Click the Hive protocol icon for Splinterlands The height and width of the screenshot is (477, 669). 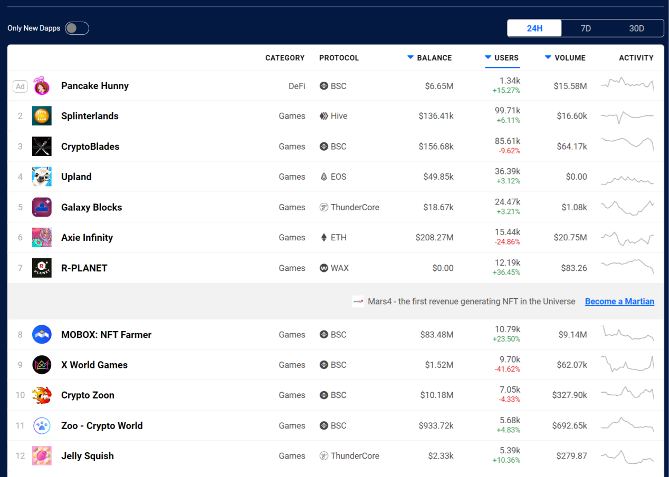point(324,116)
